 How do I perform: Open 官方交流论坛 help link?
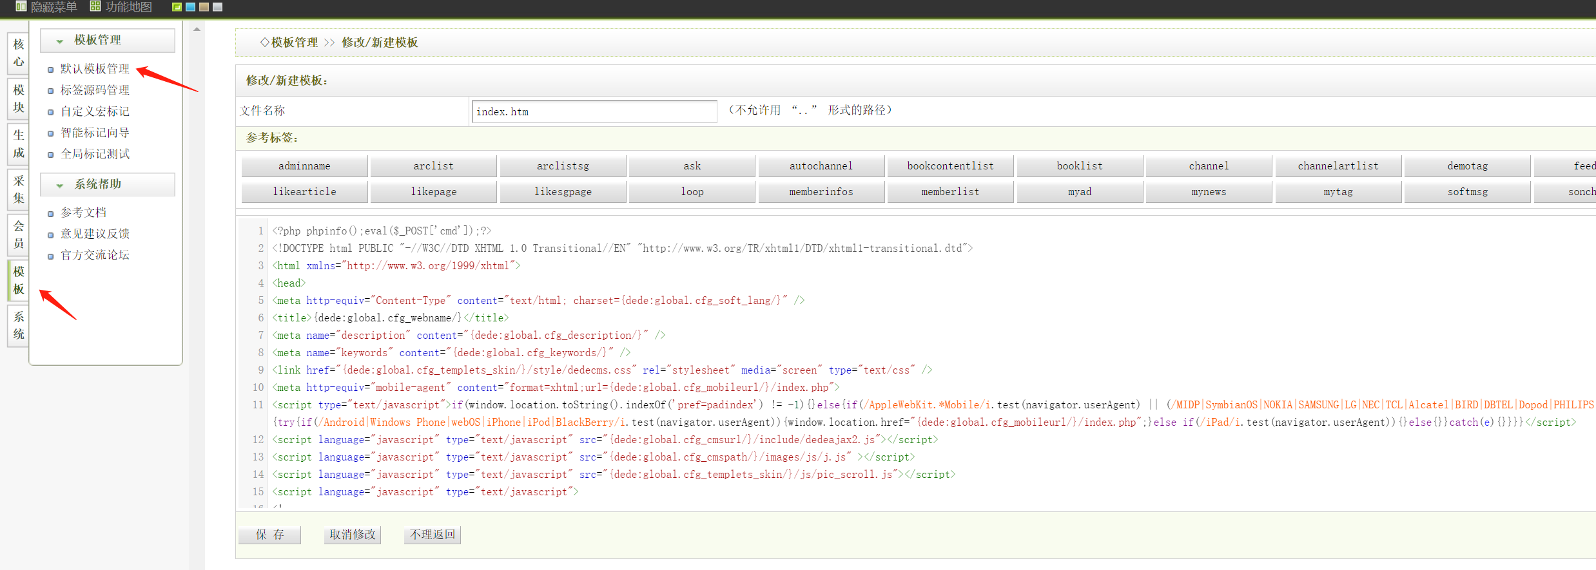95,255
